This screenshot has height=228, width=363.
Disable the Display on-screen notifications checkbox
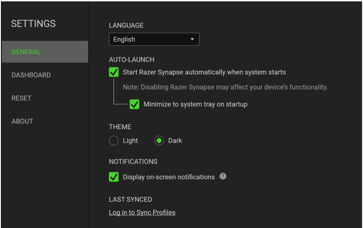click(113, 177)
